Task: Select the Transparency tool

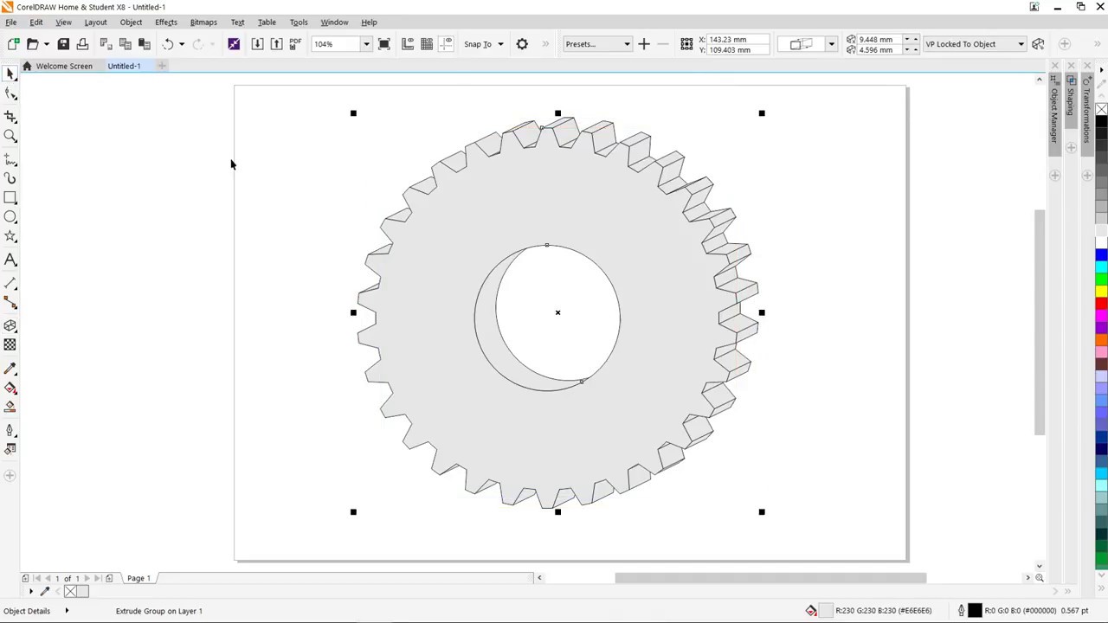Action: pyautogui.click(x=10, y=345)
